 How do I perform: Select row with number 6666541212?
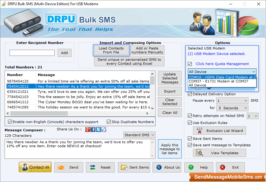pyautogui.click(x=78, y=102)
